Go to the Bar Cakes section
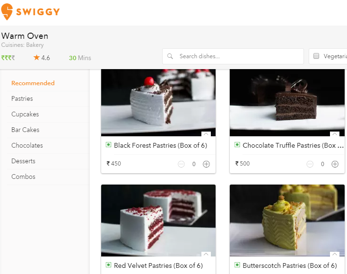This screenshot has height=274, width=347. 25,130
